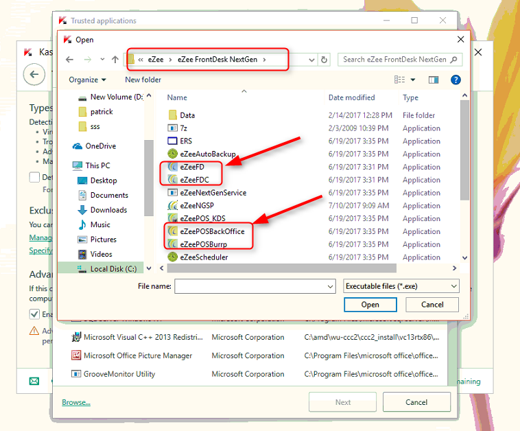Open the Desktop folder in sidebar
This screenshot has height=431, width=520.
tap(97, 180)
